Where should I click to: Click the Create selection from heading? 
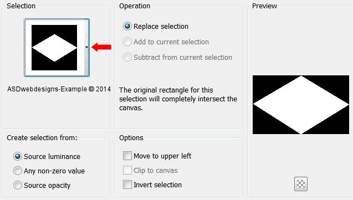(42, 138)
